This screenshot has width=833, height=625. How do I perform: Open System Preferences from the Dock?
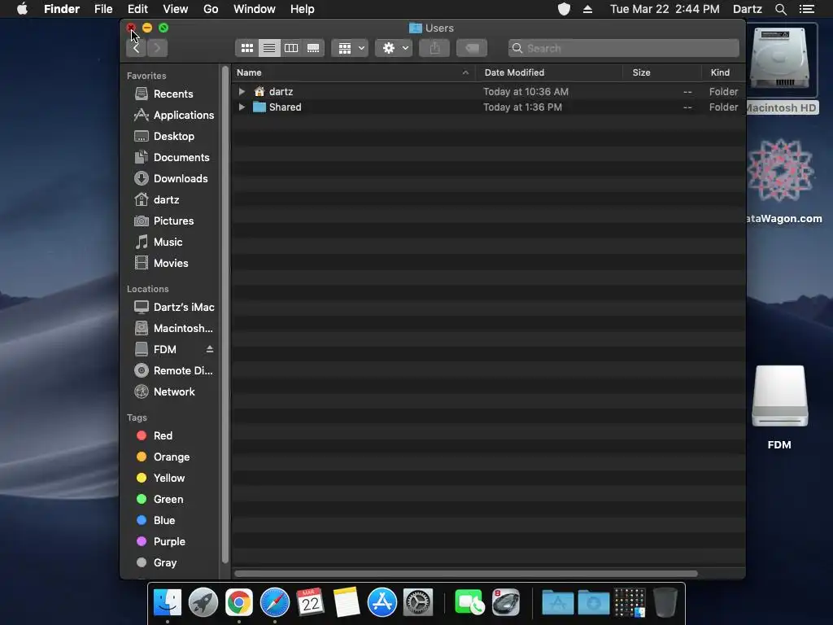(x=418, y=603)
